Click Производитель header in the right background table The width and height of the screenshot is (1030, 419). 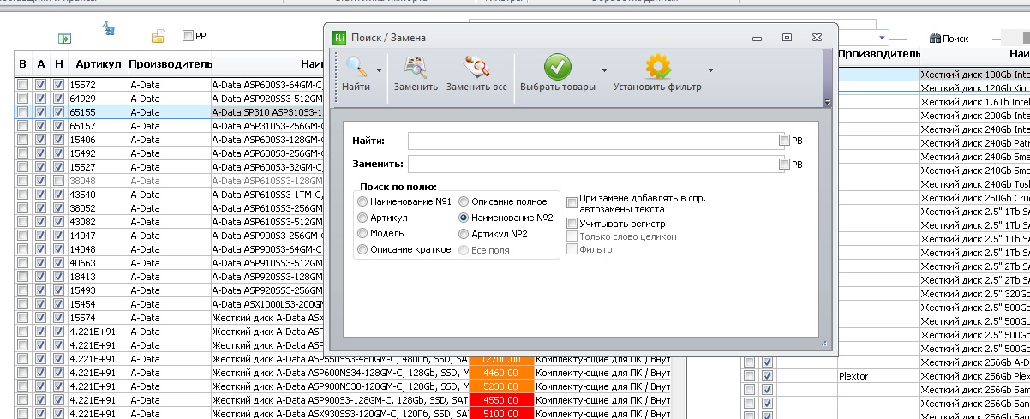(878, 54)
